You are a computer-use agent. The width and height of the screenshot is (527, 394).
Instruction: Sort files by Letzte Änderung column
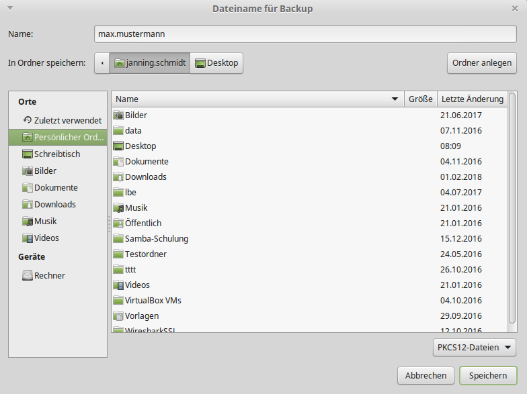pyautogui.click(x=472, y=99)
